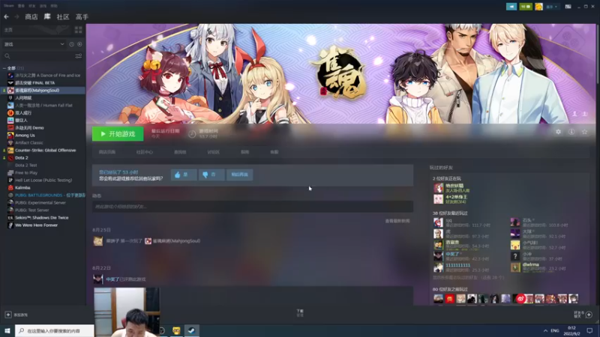The height and width of the screenshot is (337, 600).
Task: Open the 社区 community tab
Action: [63, 16]
